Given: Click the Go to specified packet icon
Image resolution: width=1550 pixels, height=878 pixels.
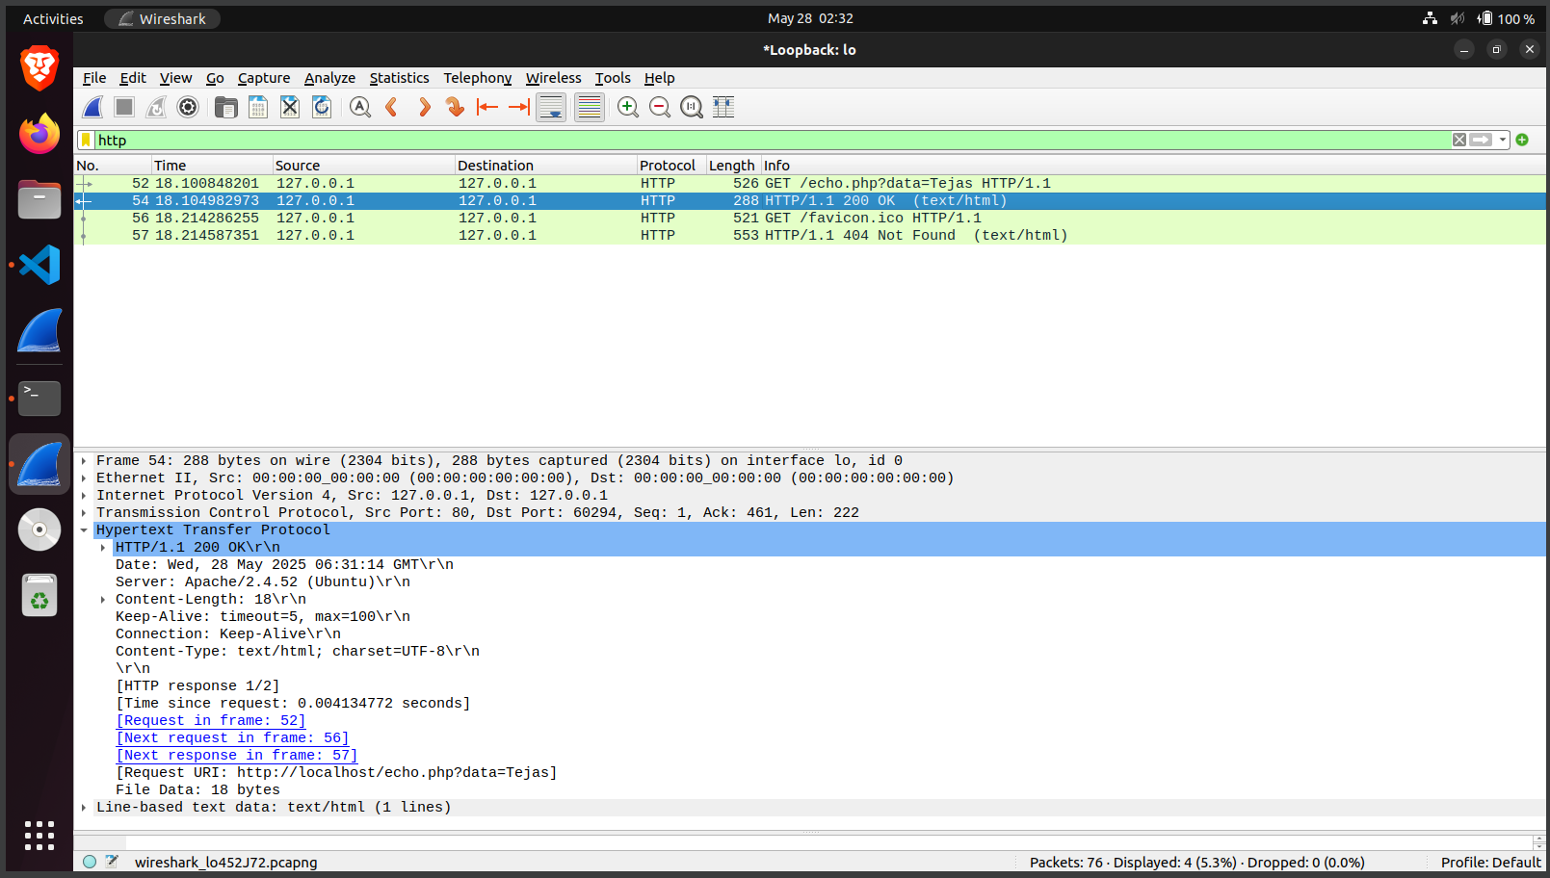Looking at the screenshot, I should [456, 107].
